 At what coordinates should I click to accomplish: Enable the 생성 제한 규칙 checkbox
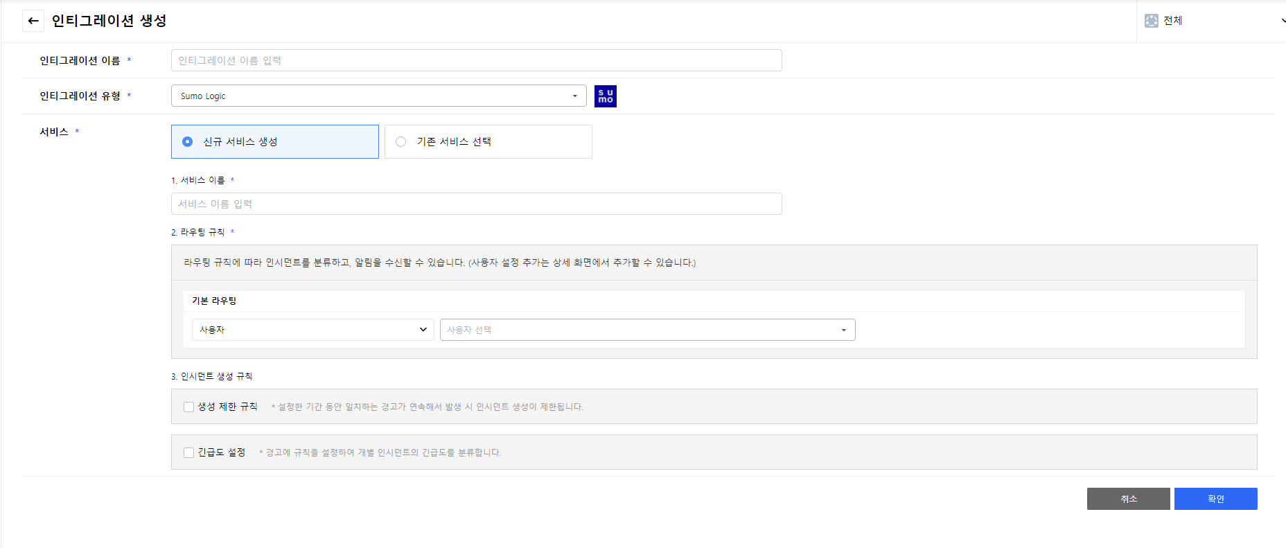click(x=188, y=407)
